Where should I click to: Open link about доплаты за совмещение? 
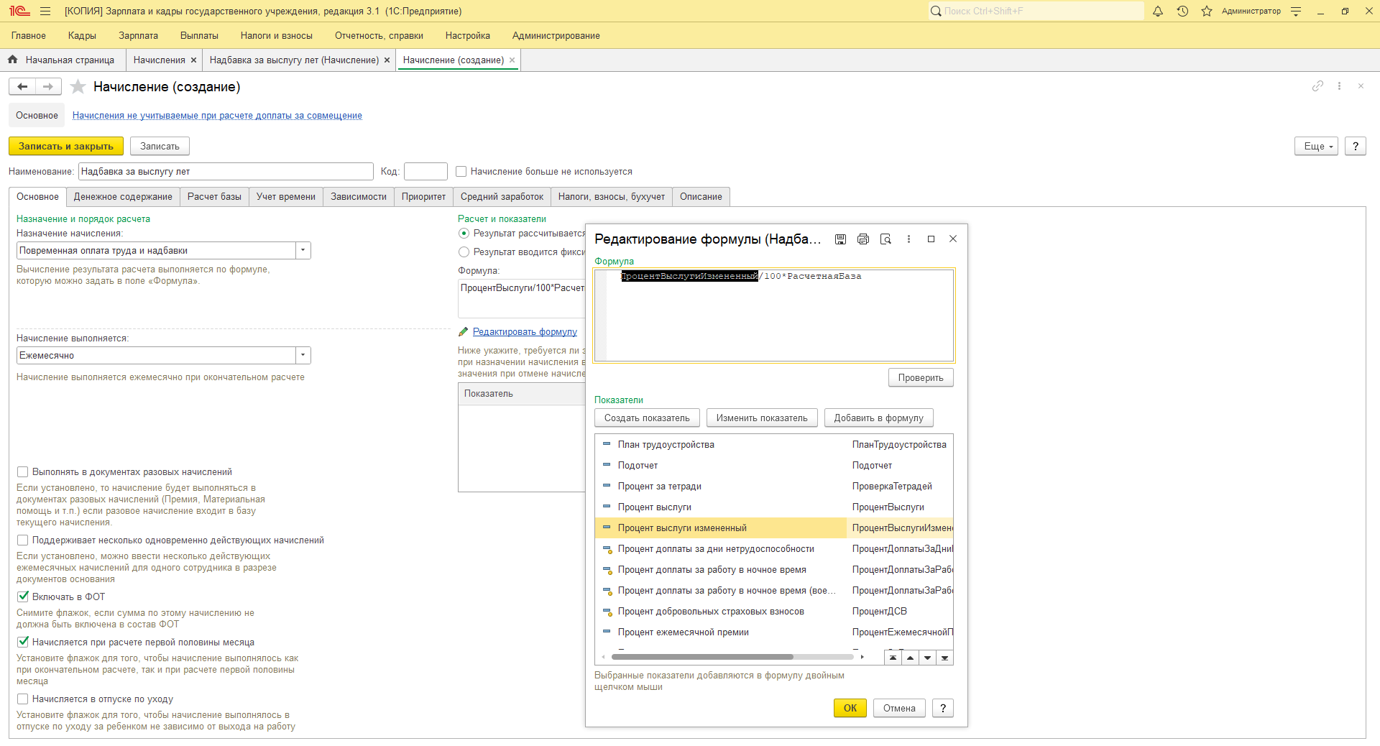(217, 116)
